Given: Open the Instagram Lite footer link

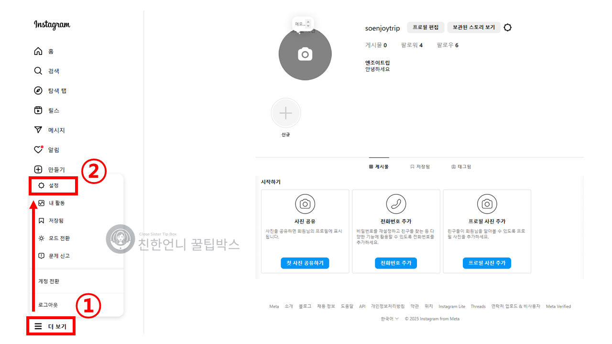Looking at the screenshot, I should (x=452, y=306).
